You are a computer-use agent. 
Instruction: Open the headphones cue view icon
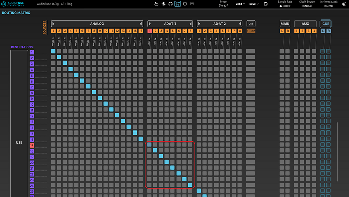pos(171,4)
